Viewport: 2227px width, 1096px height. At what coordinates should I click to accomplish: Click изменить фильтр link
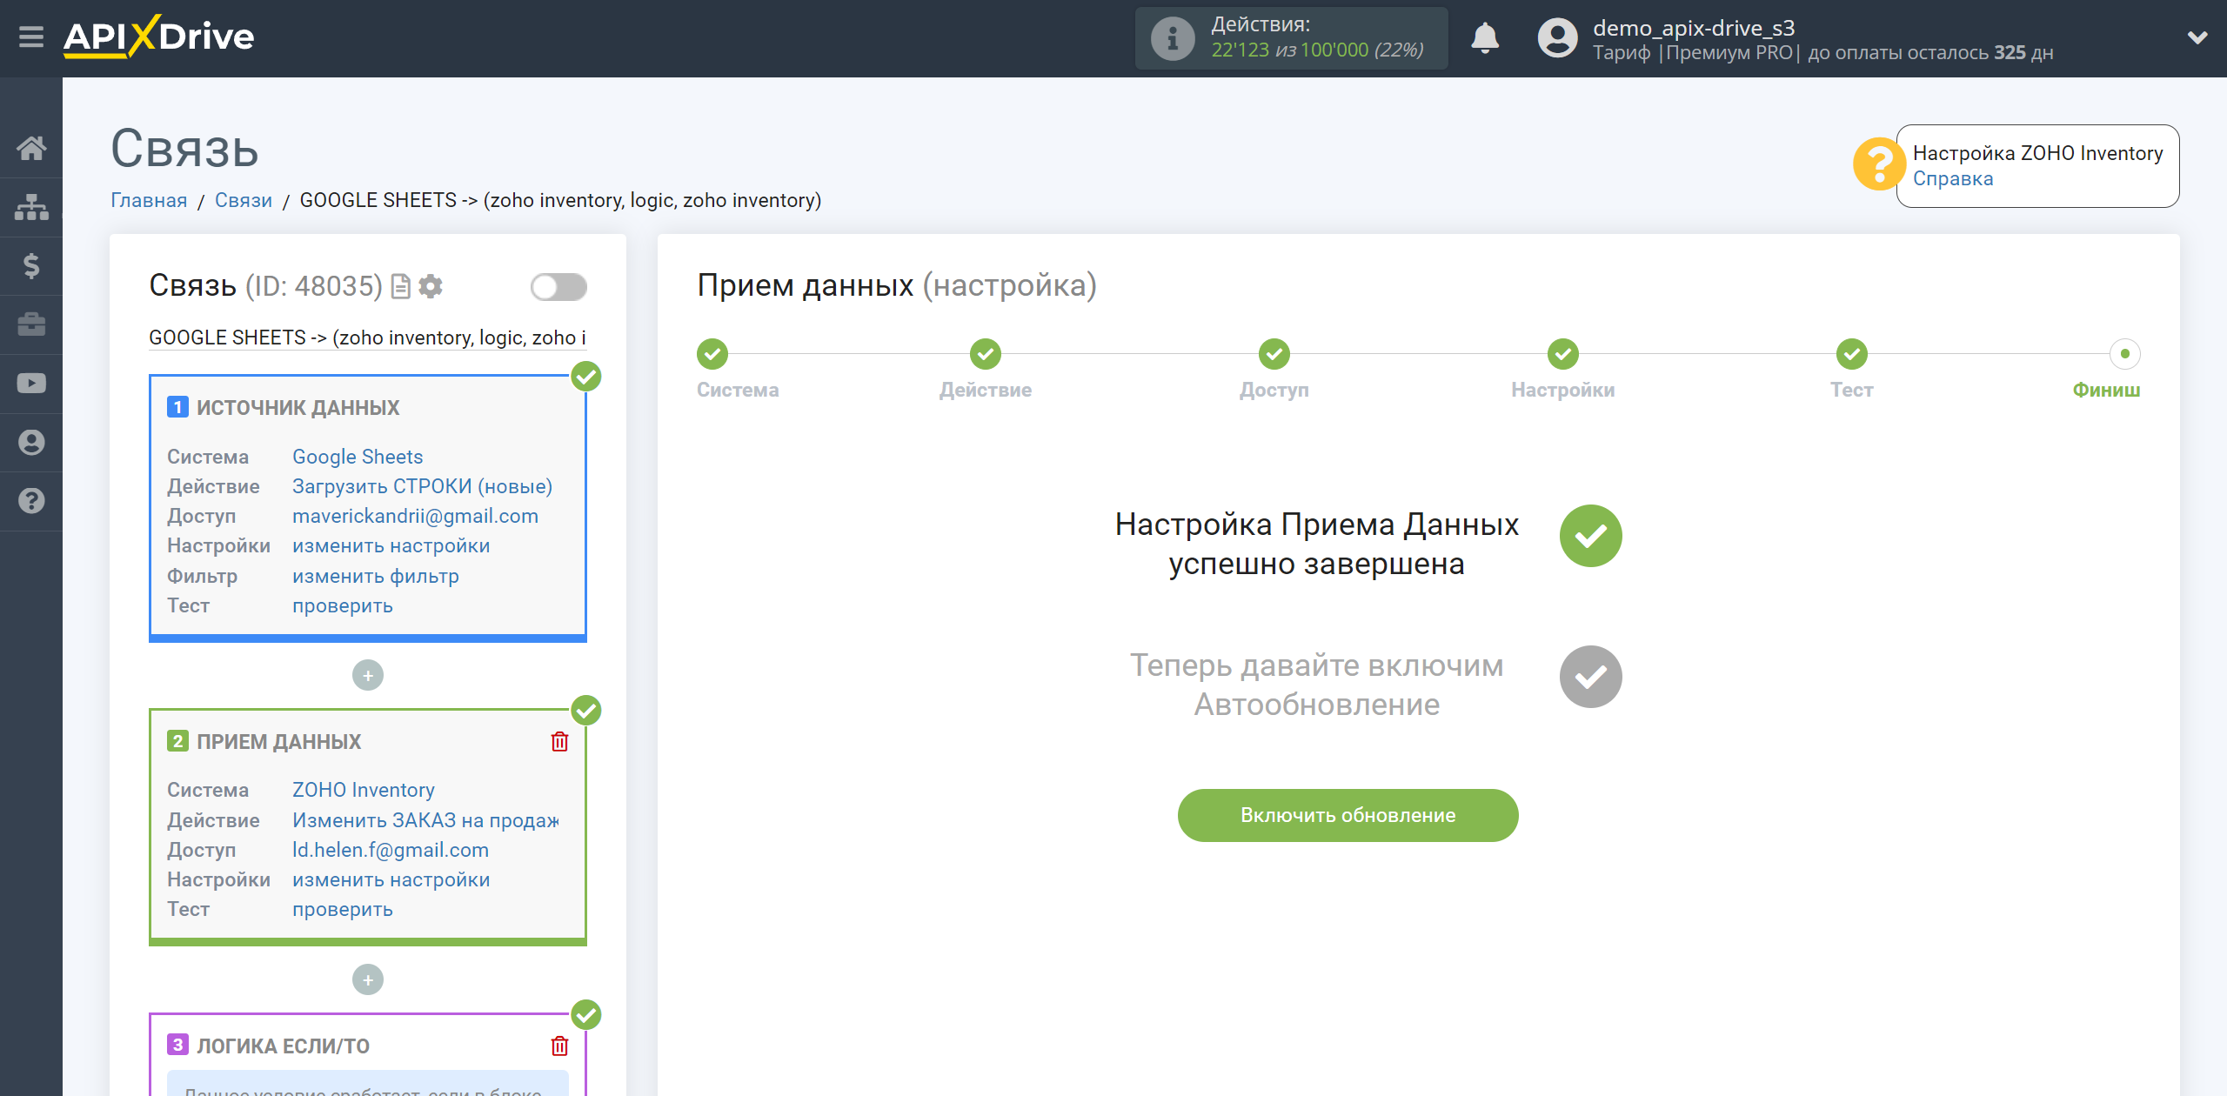pyautogui.click(x=376, y=576)
